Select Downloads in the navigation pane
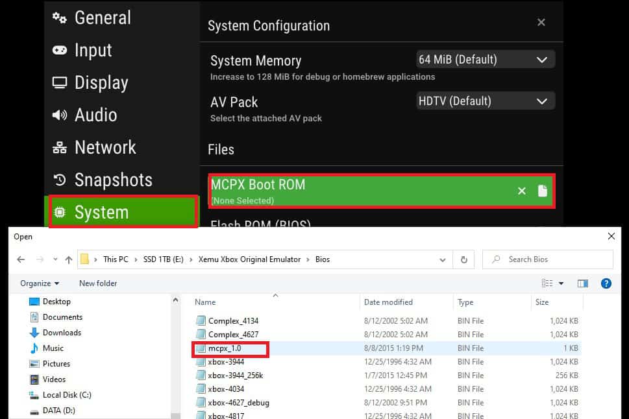629x419 pixels. click(55, 333)
